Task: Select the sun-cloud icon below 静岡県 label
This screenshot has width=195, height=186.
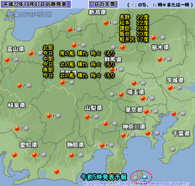Action: click(x=76, y=155)
